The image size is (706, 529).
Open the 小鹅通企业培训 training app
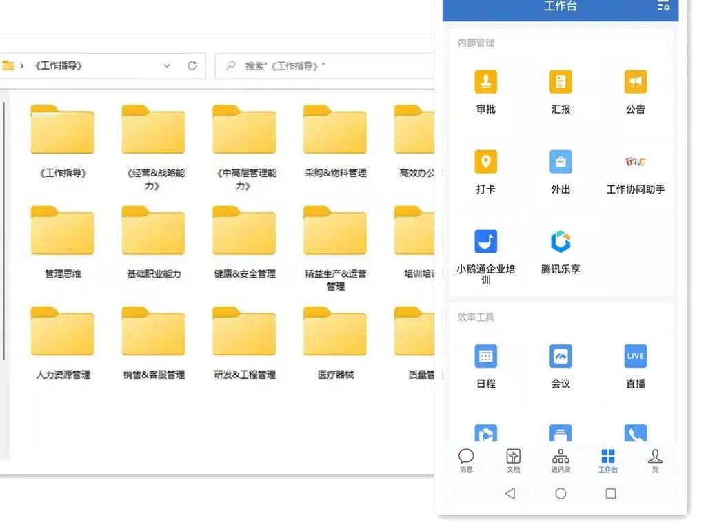486,240
